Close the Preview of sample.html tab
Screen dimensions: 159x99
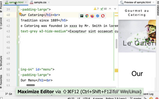(153, 2)
